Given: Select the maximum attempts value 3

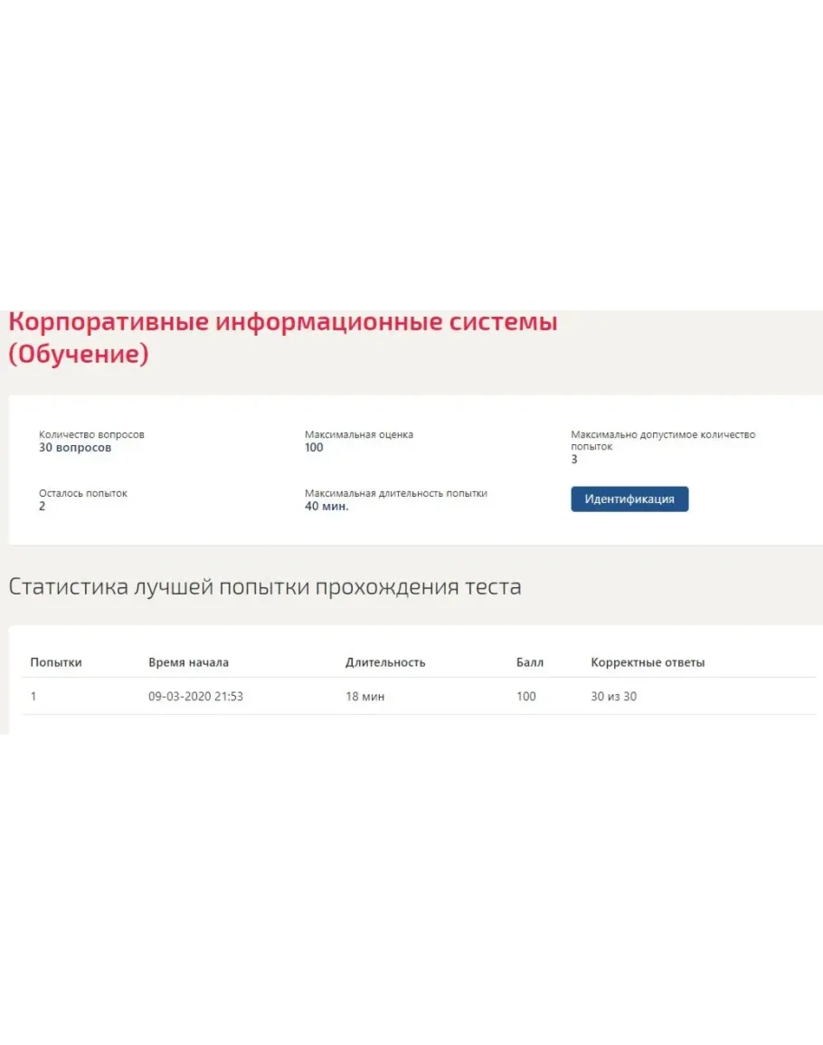Looking at the screenshot, I should click(574, 460).
